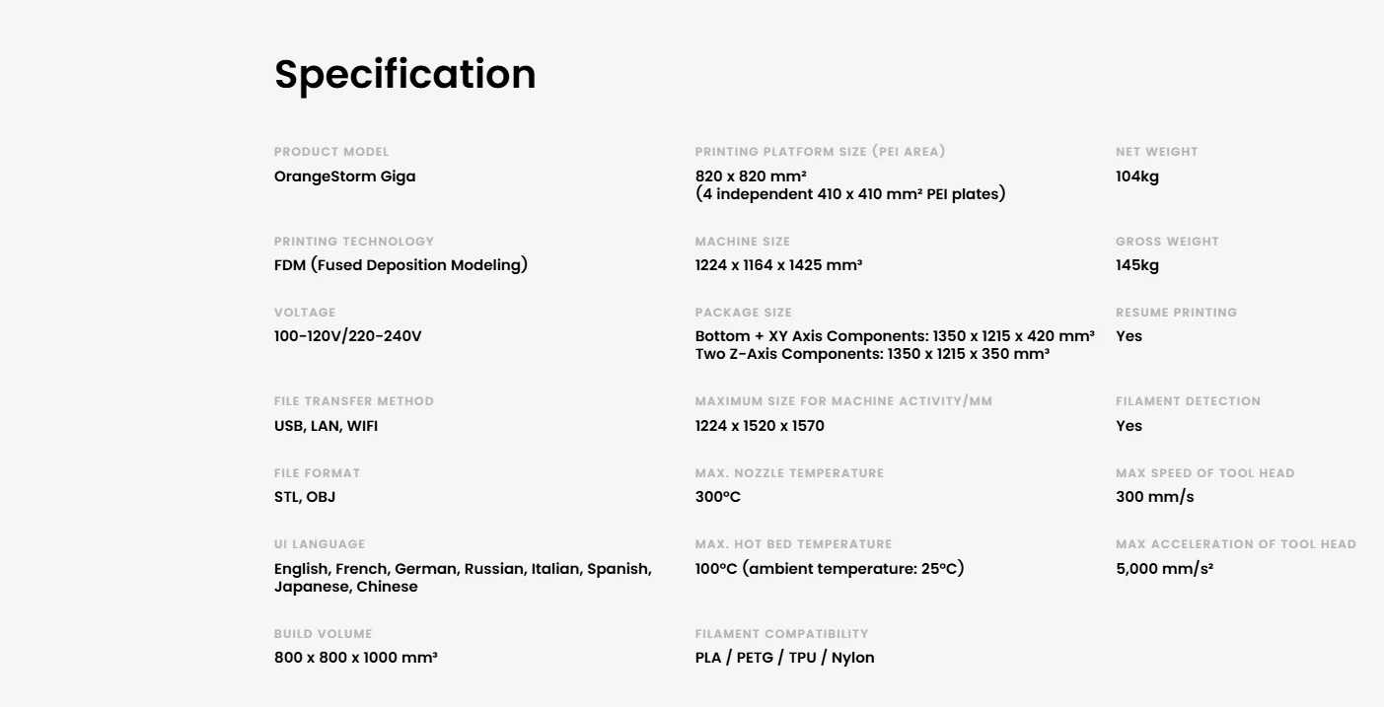Click the UI Language label
Viewport: 1384px width, 707px height.
(320, 544)
